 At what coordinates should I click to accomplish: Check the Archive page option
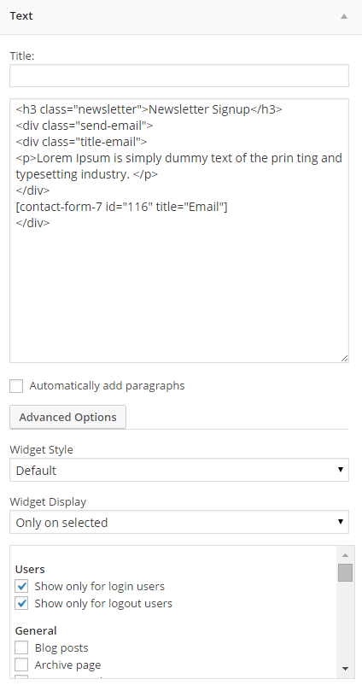point(21,665)
